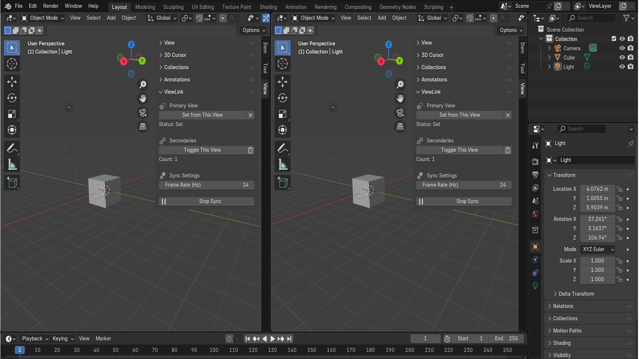Click the Transform tool in left viewport

click(12, 130)
